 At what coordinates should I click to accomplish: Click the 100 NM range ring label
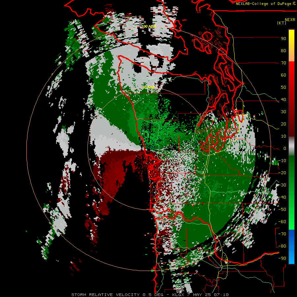point(149,26)
